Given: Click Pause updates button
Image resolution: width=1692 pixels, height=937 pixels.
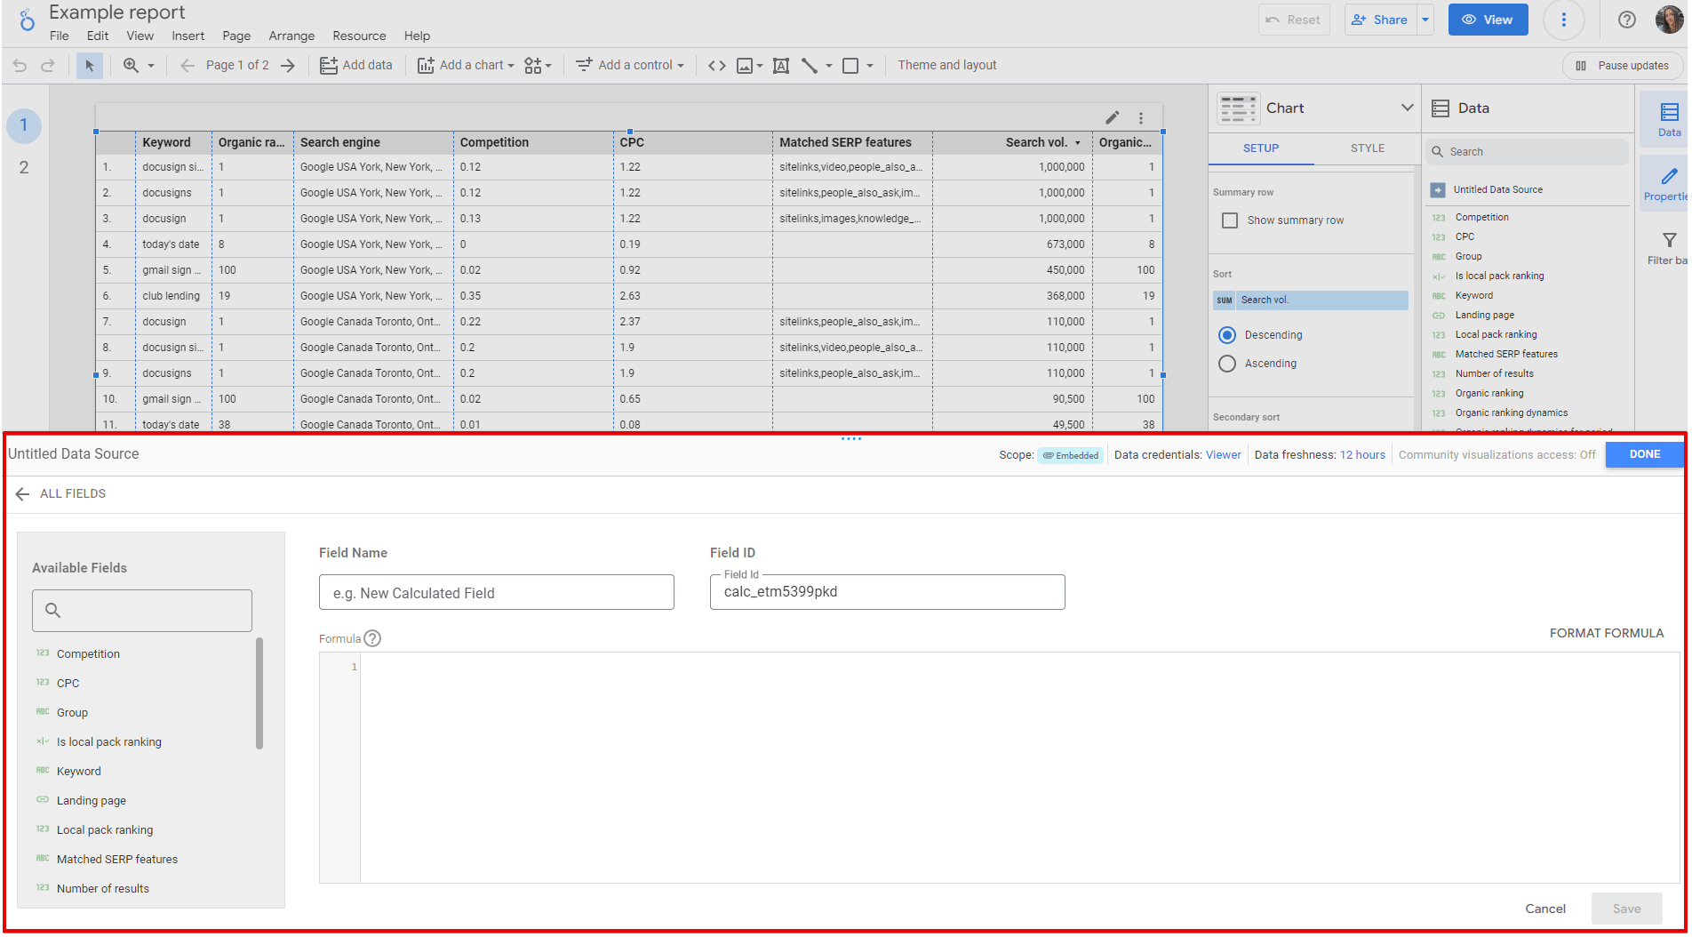Looking at the screenshot, I should coord(1623,66).
